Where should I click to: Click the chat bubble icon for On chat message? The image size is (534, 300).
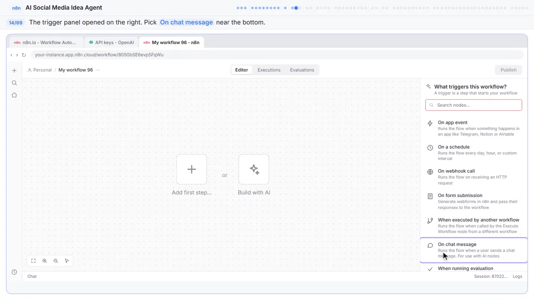pyautogui.click(x=430, y=245)
